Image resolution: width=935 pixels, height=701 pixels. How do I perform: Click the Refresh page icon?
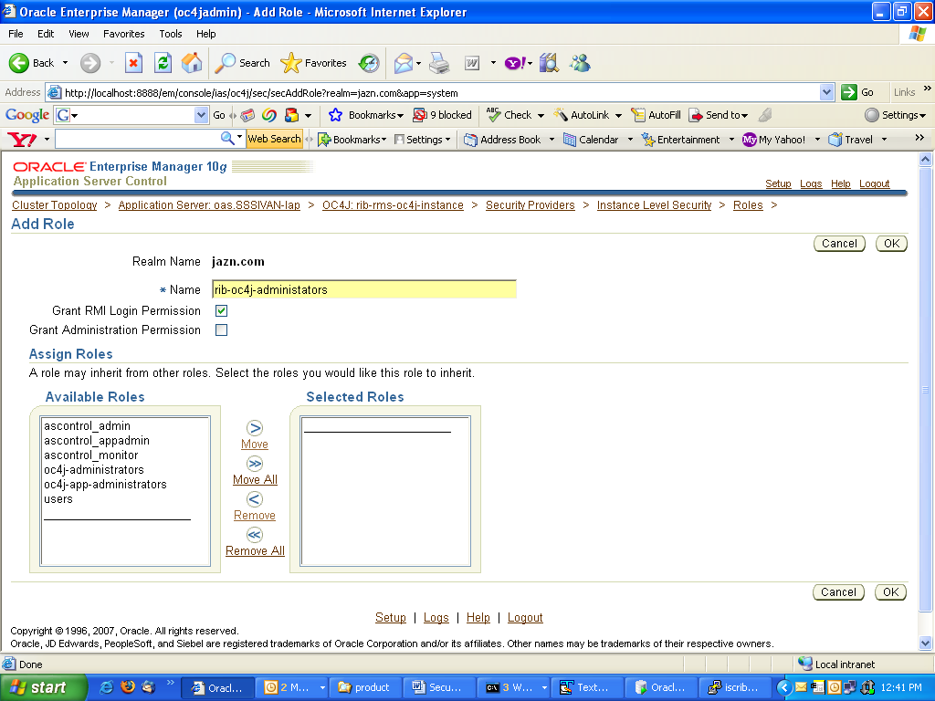pos(163,63)
